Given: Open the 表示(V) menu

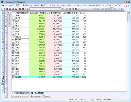Looking at the screenshot, I should [18, 5].
